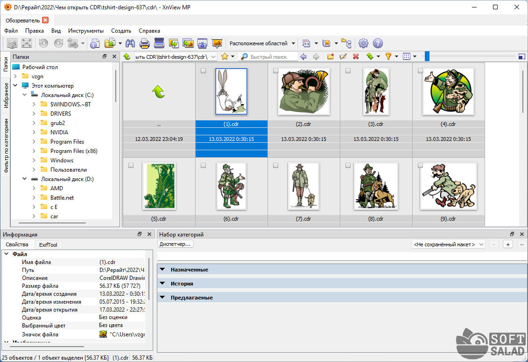
Task: Open the Правка menu
Action: pyautogui.click(x=35, y=31)
